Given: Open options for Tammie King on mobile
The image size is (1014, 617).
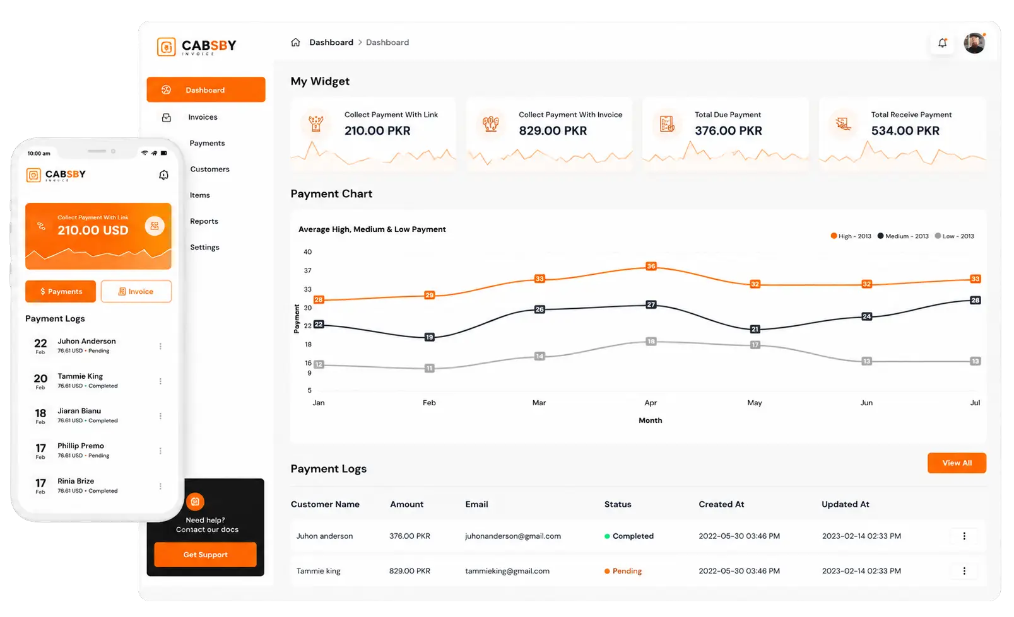Looking at the screenshot, I should [x=160, y=381].
